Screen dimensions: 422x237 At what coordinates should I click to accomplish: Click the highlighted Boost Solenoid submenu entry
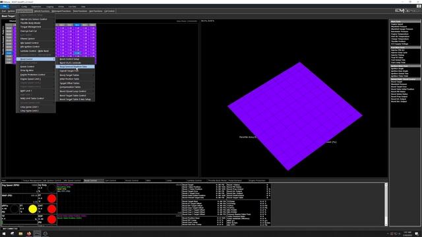tap(75, 66)
